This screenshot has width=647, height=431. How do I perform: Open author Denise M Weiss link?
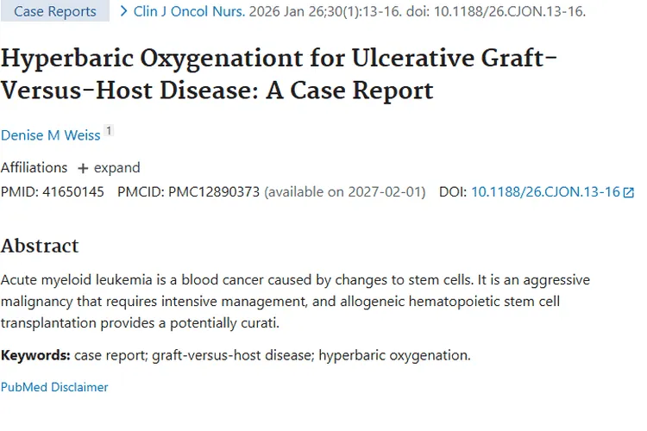tap(50, 135)
